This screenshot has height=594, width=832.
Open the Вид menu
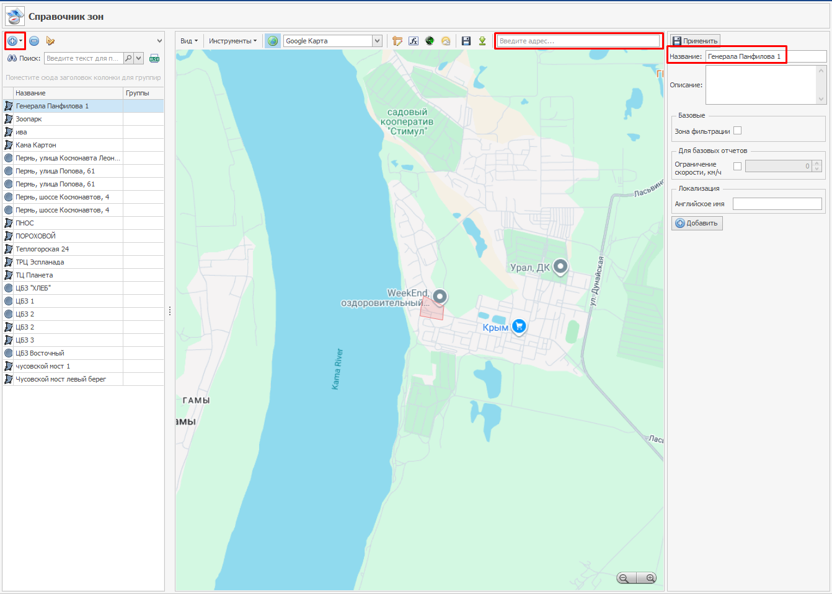coord(188,41)
